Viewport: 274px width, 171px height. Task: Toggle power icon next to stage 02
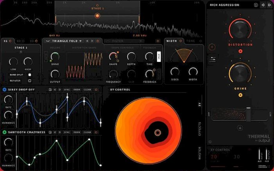23,41
